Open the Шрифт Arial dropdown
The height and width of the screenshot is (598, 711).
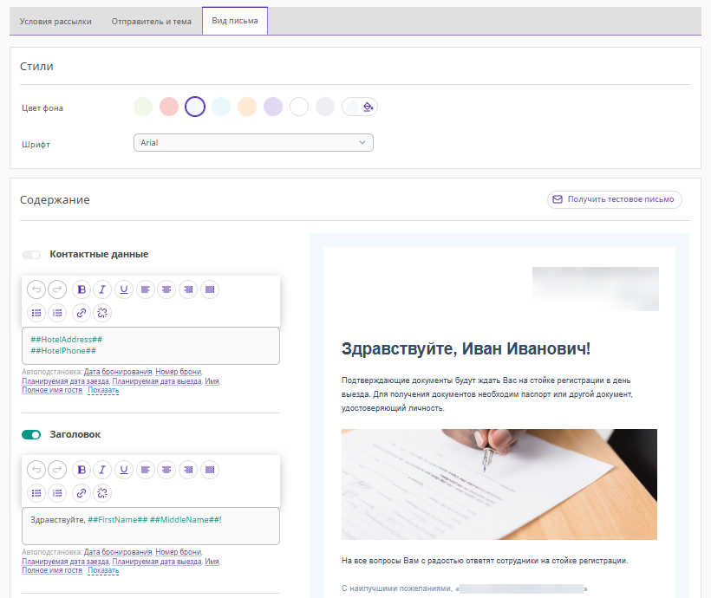point(253,143)
